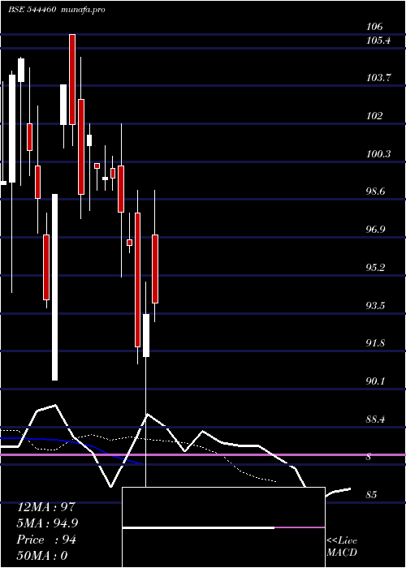Image resolution: width=406 pixels, height=568 pixels.
Task: Click the 105.4 price level label
Action: pyautogui.click(x=378, y=41)
